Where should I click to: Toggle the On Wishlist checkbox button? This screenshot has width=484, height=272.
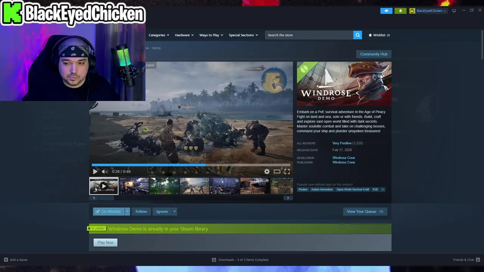coord(109,212)
